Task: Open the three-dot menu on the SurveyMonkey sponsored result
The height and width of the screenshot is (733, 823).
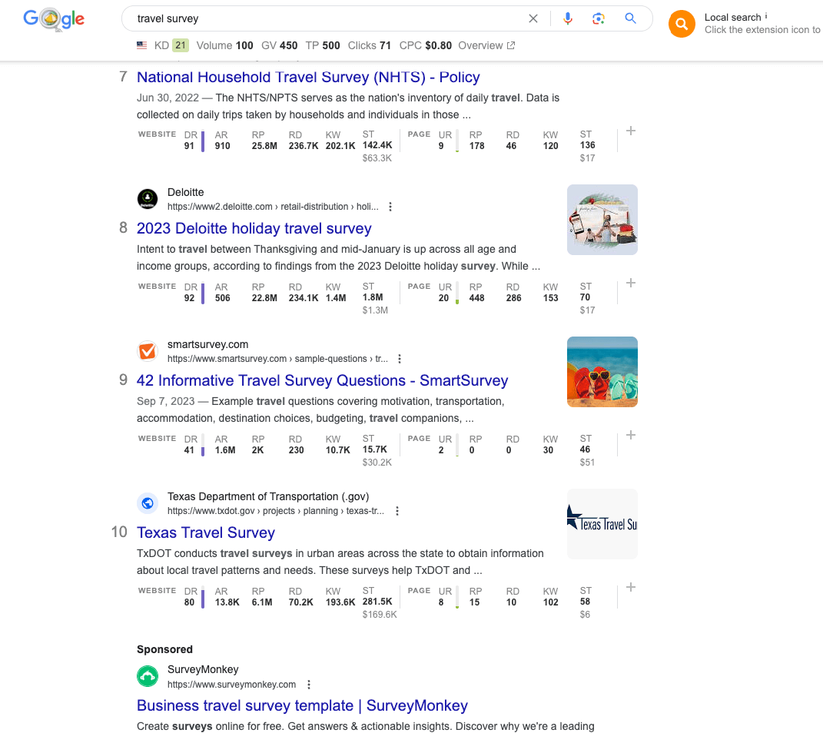Action: (309, 685)
